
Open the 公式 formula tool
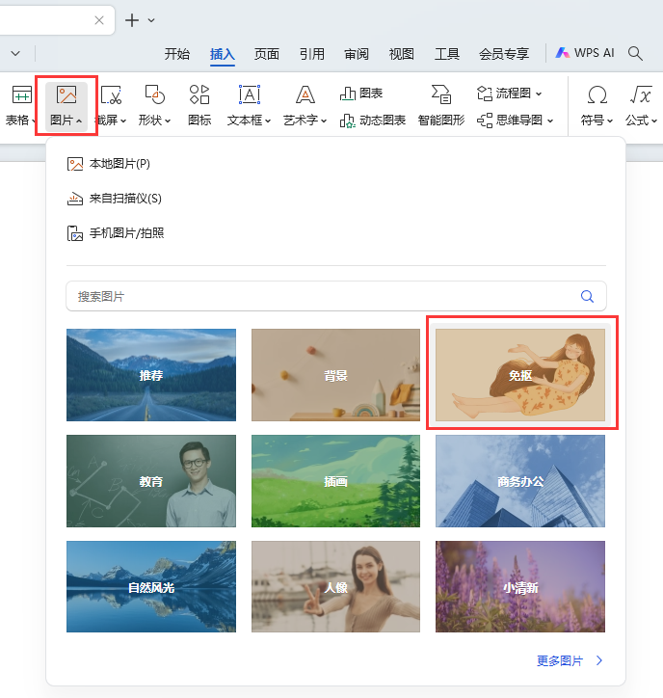[641, 105]
